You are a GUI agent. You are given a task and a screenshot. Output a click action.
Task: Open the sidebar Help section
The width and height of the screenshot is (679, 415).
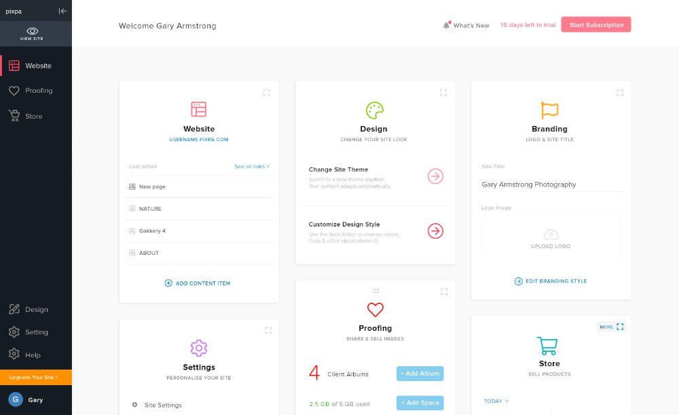click(x=33, y=355)
